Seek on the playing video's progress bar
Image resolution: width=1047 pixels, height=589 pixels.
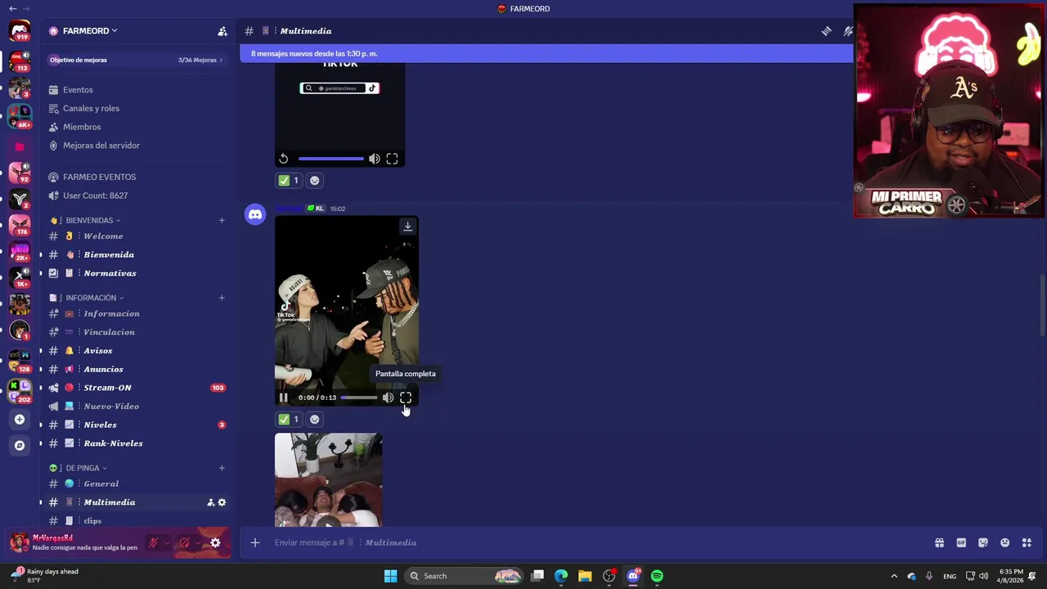359,398
